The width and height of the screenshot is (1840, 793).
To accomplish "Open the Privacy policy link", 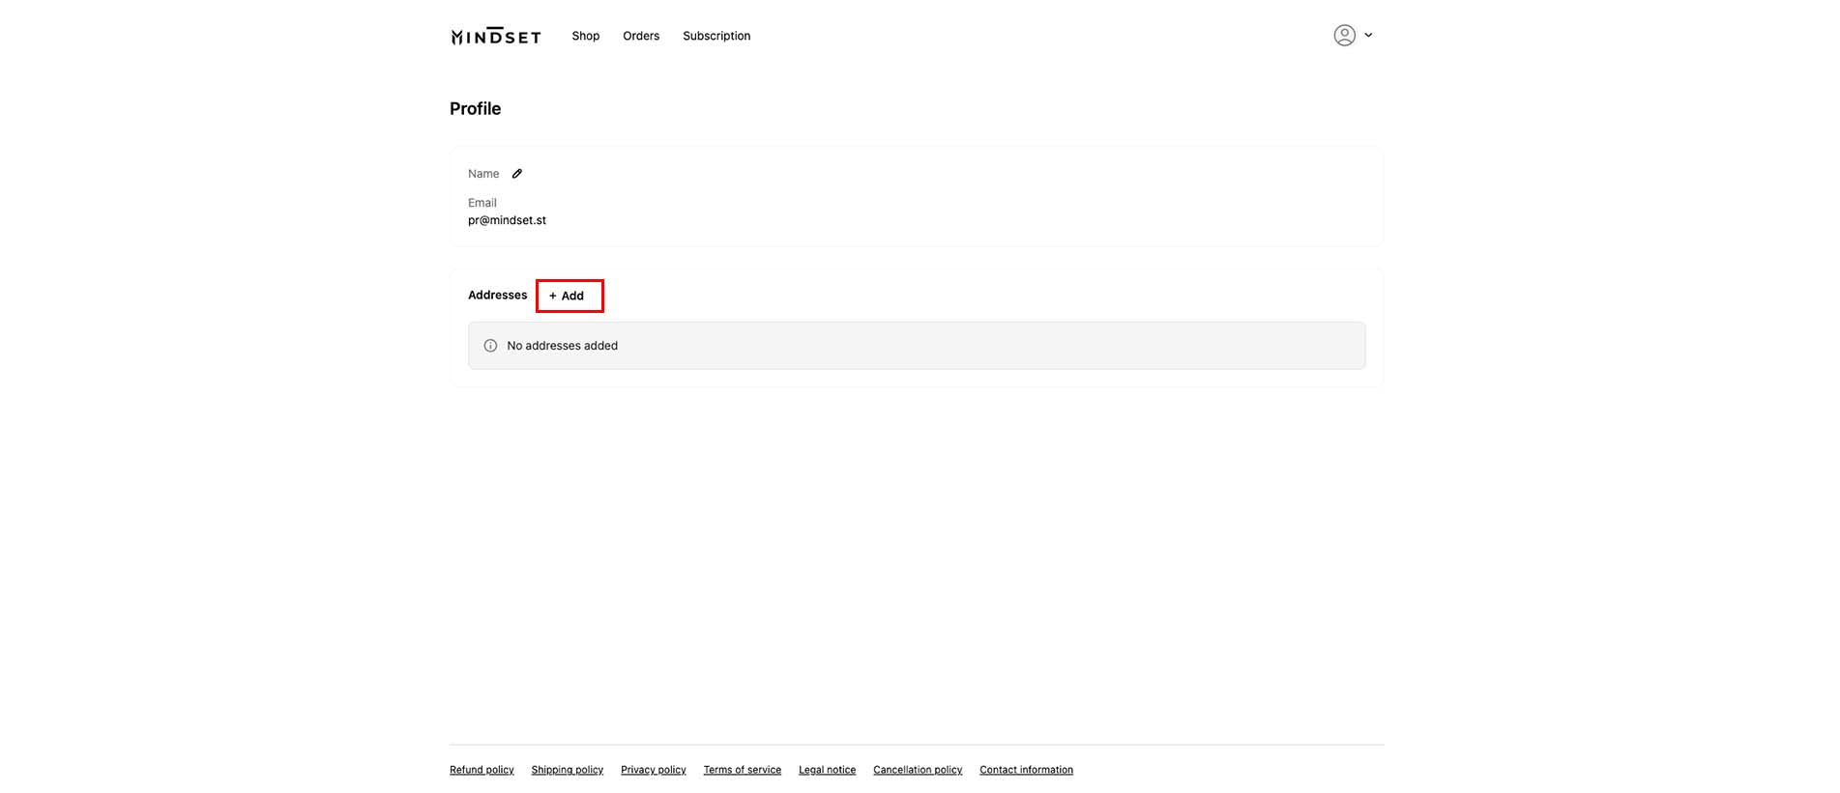I will pos(653,770).
